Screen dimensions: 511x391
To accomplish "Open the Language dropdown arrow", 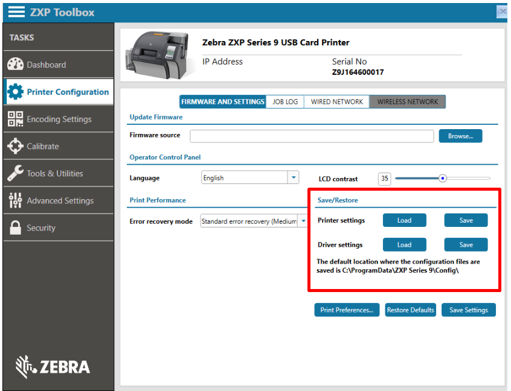I will tap(294, 177).
